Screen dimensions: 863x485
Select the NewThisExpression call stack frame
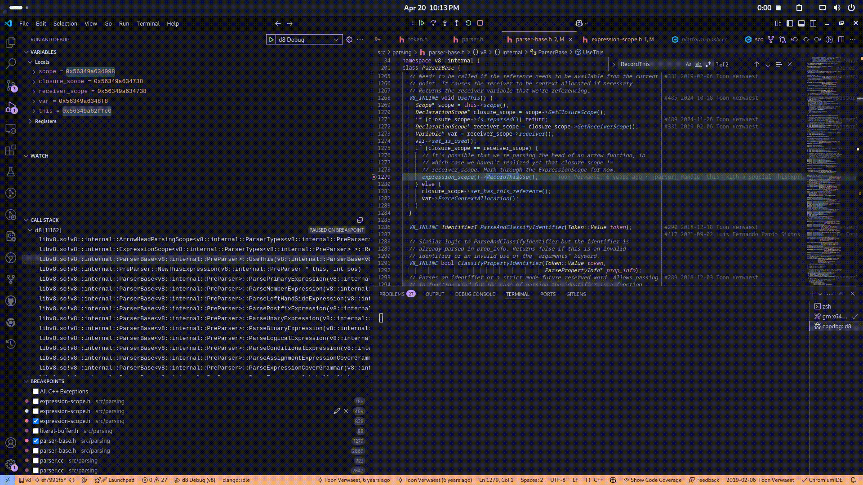coord(200,269)
